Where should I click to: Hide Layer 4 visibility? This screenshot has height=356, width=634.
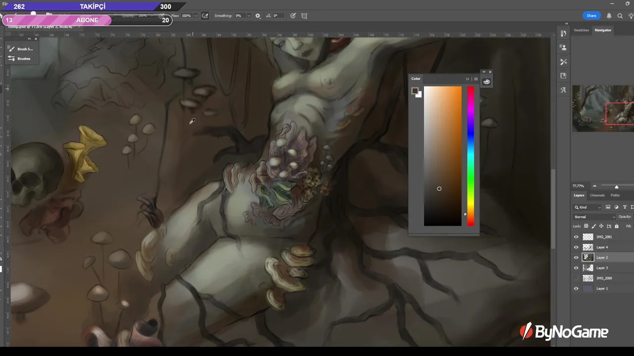576,247
